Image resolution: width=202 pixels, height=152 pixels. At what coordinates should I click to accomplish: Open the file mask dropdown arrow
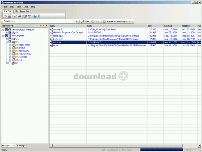[x=77, y=21]
